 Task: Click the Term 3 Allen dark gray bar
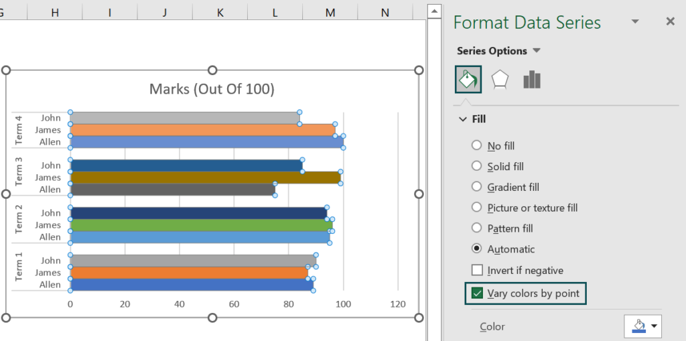point(172,189)
